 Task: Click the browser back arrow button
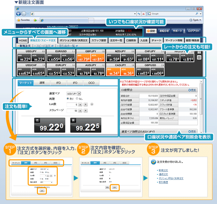click(x=19, y=14)
